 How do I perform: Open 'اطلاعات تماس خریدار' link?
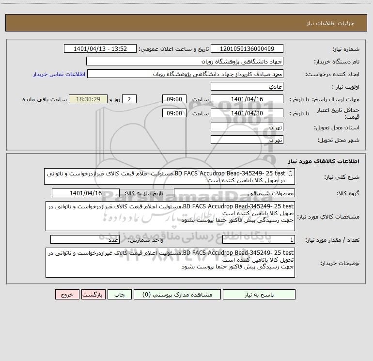[x=59, y=74]
